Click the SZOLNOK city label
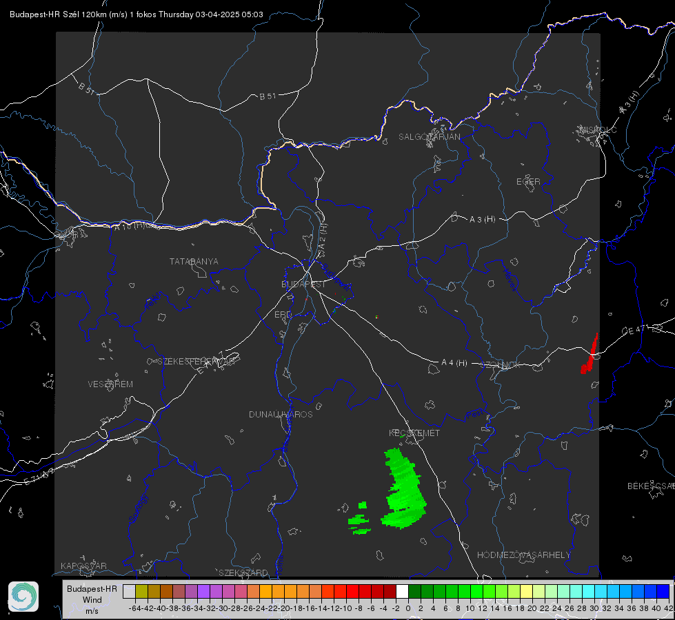 [501, 365]
